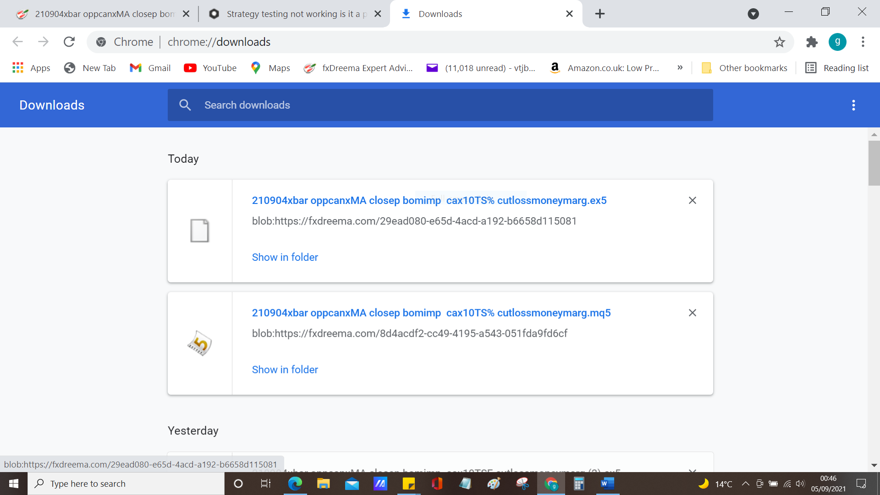Click the blank file icon of .ex5 download

pos(199,231)
